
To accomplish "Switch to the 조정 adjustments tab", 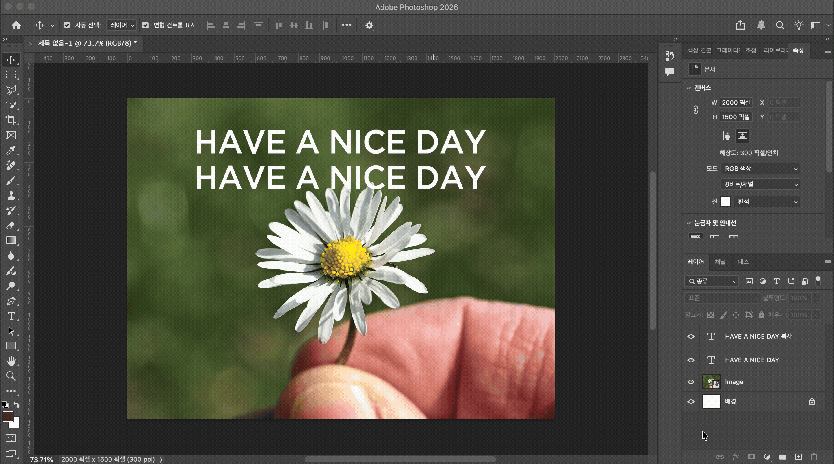I will [751, 50].
